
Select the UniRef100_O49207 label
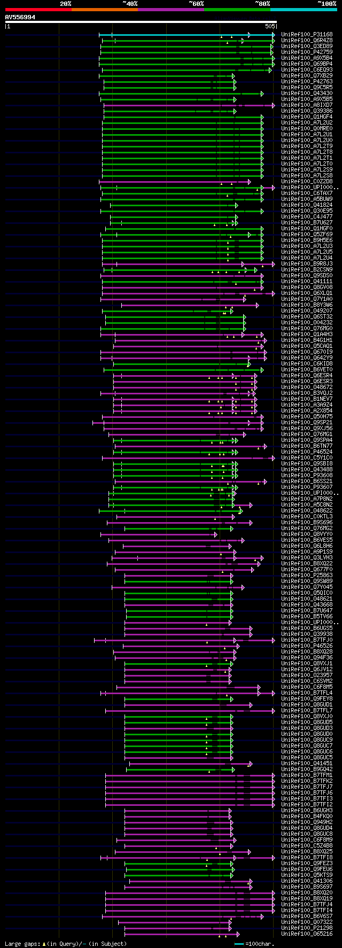[x=307, y=311]
